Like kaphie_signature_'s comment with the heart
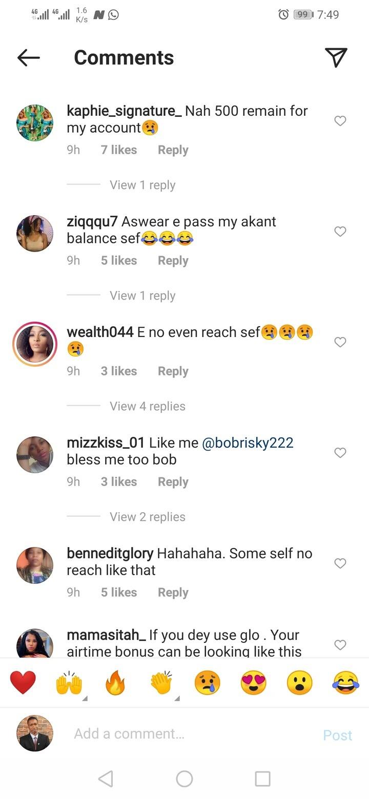The width and height of the screenshot is (369, 799). point(340,121)
